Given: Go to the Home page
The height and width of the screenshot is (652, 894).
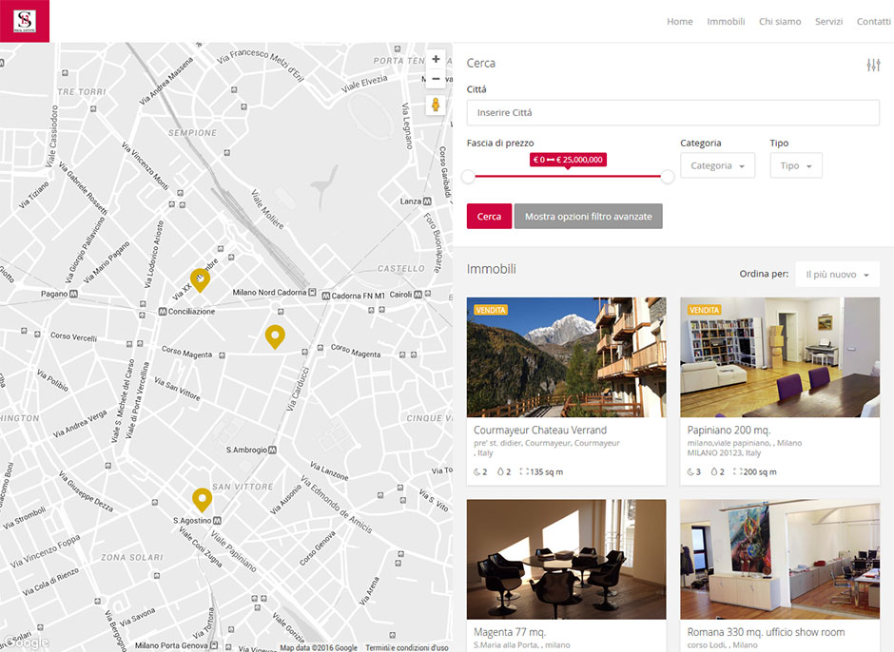Looking at the screenshot, I should [680, 21].
